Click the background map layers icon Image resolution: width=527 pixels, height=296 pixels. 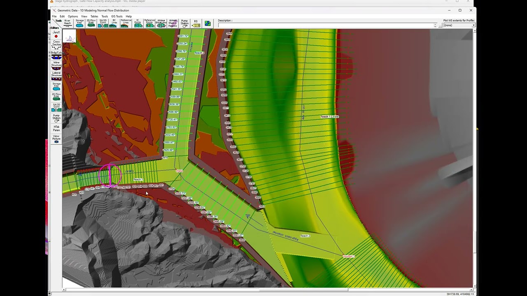[208, 23]
